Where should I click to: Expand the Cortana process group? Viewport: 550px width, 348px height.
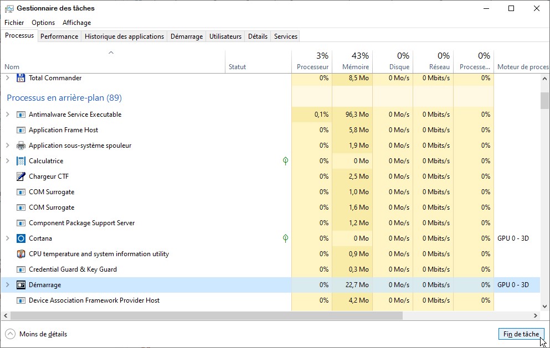click(7, 238)
